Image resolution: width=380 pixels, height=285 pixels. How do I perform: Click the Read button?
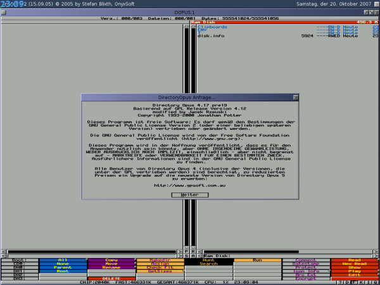(355, 260)
